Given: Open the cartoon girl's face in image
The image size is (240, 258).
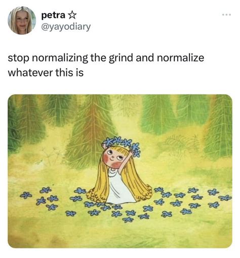Looking at the screenshot, I should 113,158.
